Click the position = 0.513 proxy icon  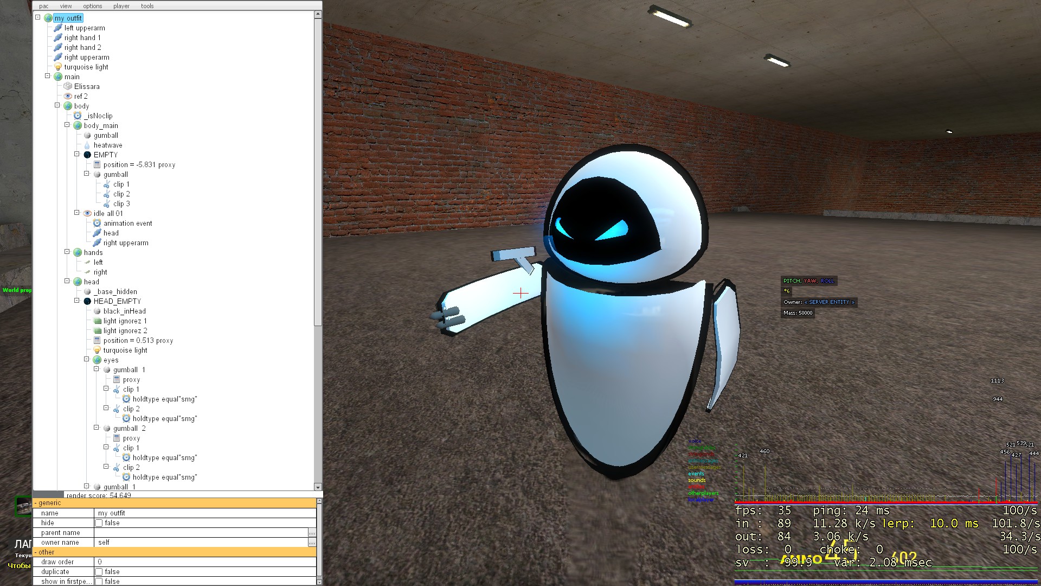97,340
